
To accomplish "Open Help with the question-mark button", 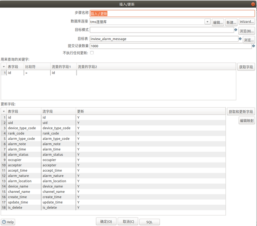I will [8, 222].
